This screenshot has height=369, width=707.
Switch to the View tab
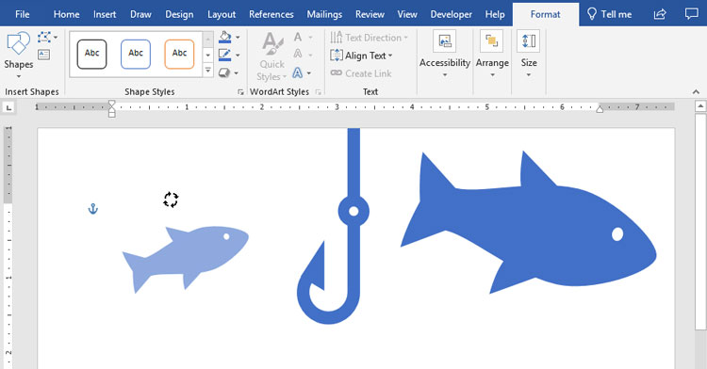[407, 14]
